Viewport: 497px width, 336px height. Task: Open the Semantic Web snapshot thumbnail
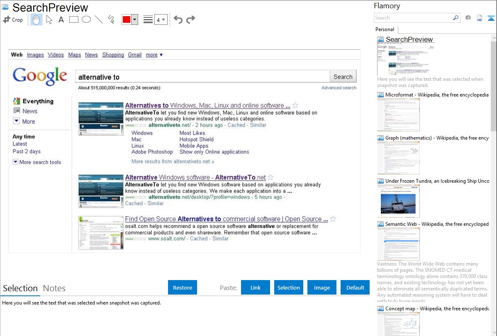click(398, 244)
